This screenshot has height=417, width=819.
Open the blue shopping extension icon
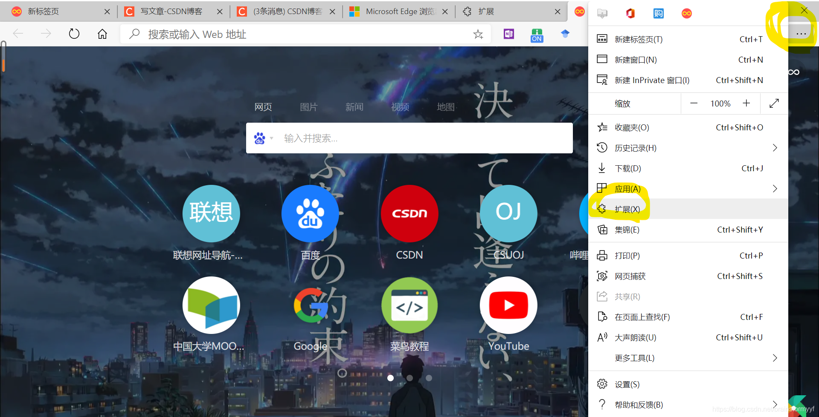pos(658,13)
